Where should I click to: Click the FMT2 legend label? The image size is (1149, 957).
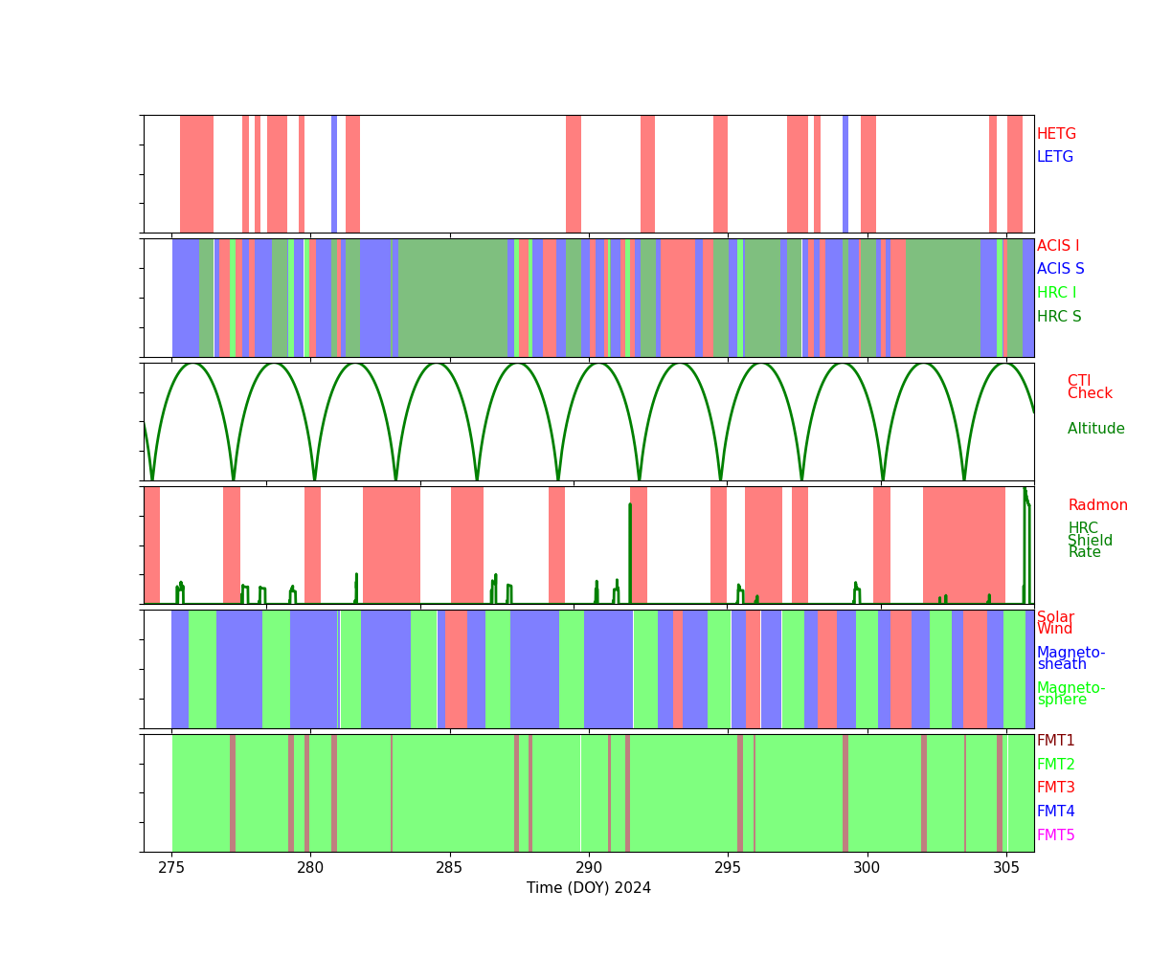pyautogui.click(x=1056, y=765)
